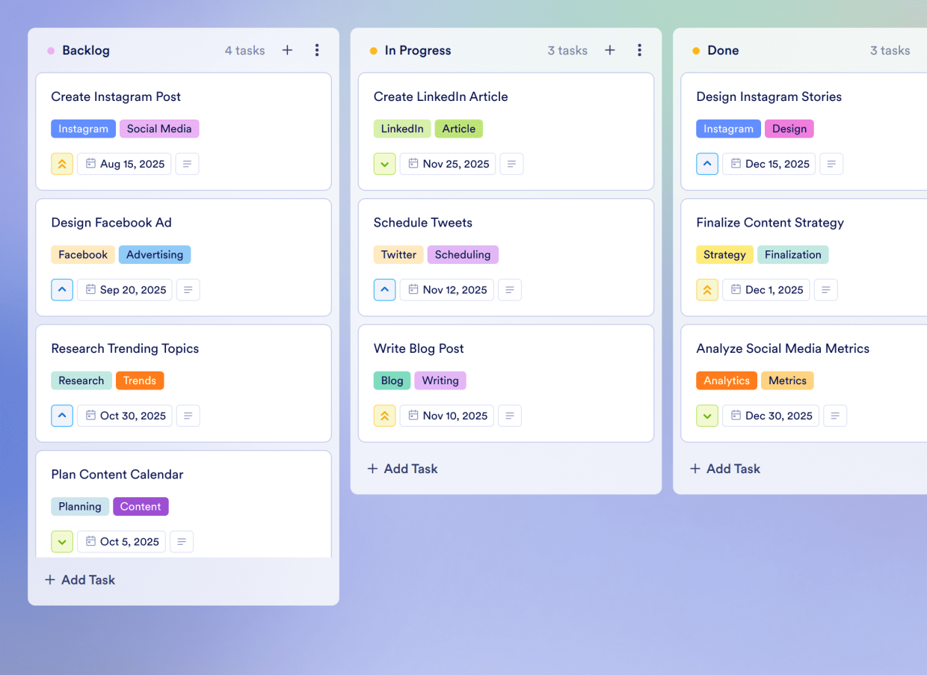The width and height of the screenshot is (927, 675).
Task: Toggle priority on Plan Content Calendar card
Action: click(62, 541)
